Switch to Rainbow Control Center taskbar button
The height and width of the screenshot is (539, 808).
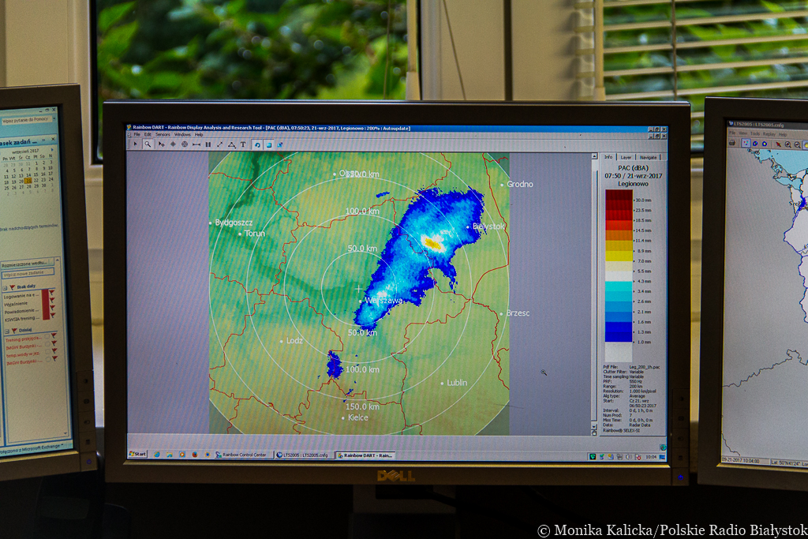(x=244, y=455)
